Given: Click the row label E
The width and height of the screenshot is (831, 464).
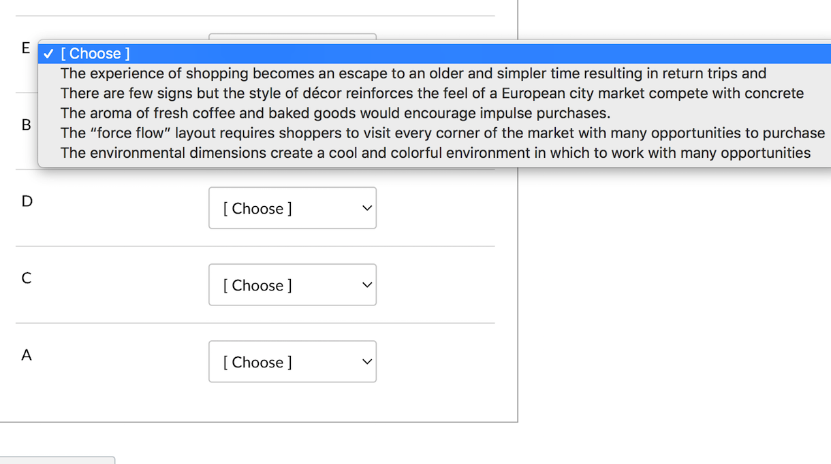Looking at the screenshot, I should click(x=25, y=48).
